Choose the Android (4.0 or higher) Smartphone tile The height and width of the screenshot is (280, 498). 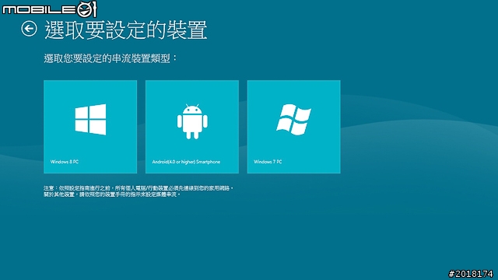(x=192, y=127)
